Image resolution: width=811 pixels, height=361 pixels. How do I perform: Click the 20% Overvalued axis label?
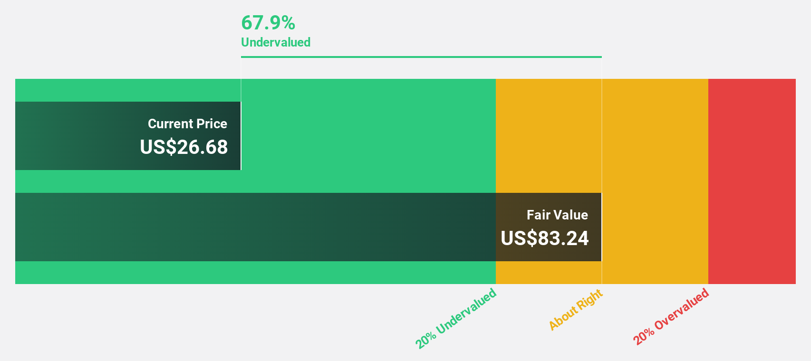tap(671, 316)
